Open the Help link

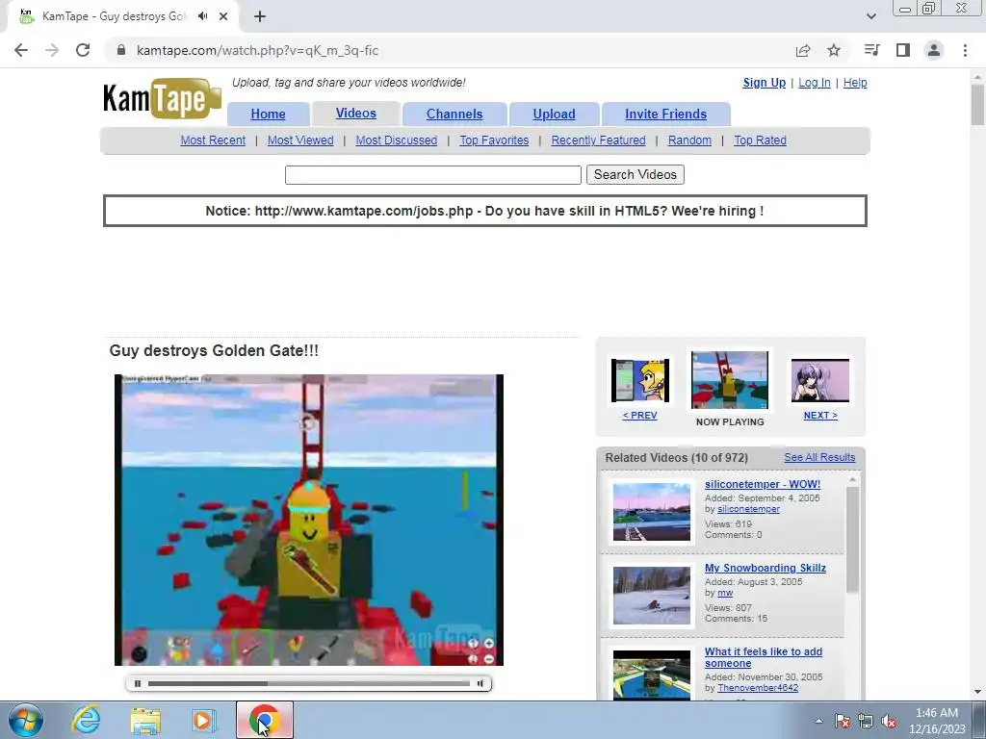pyautogui.click(x=855, y=83)
